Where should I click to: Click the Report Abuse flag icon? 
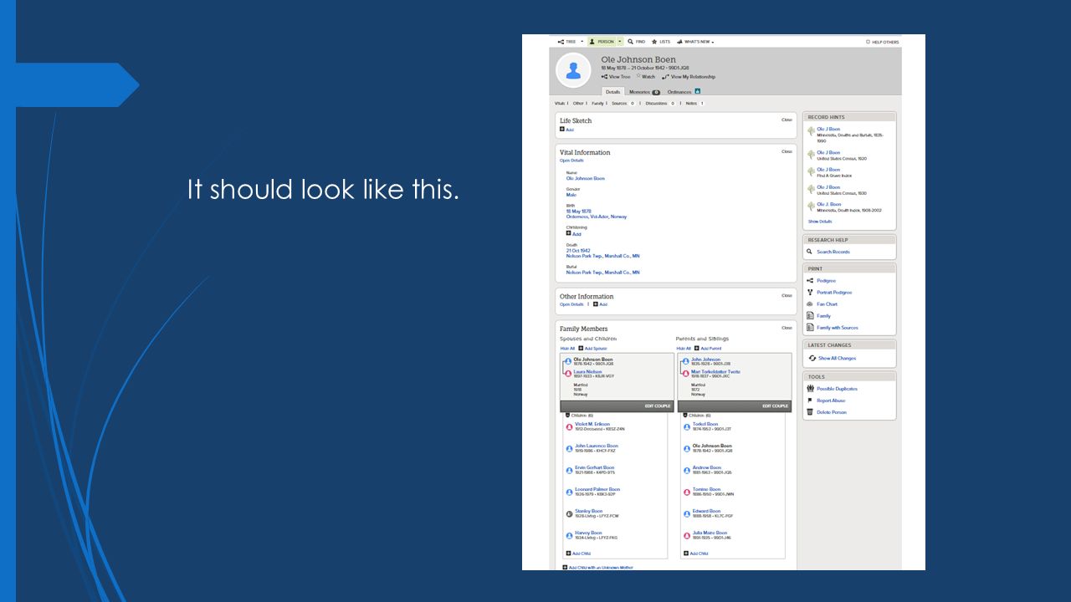(x=810, y=400)
